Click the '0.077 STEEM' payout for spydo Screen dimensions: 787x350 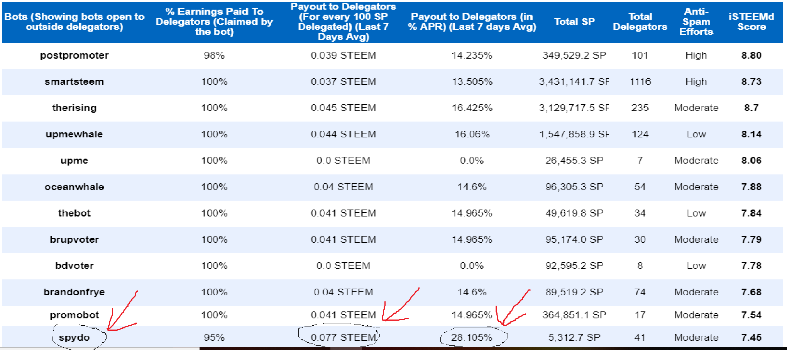click(x=343, y=338)
